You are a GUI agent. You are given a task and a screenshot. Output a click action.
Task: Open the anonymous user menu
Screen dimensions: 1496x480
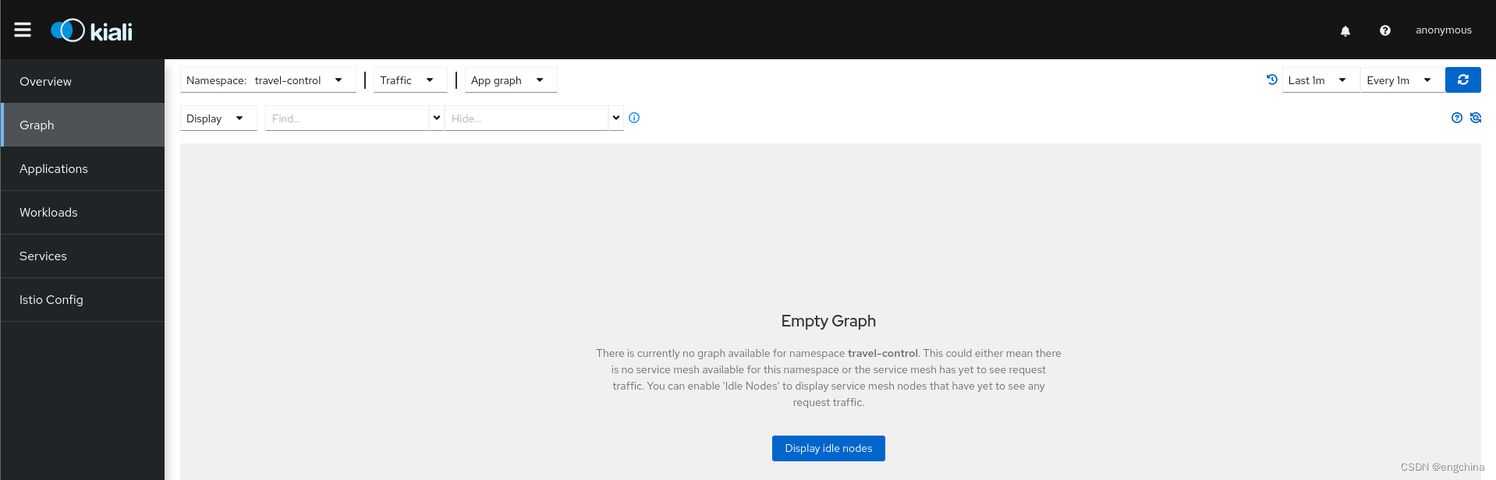point(1444,30)
